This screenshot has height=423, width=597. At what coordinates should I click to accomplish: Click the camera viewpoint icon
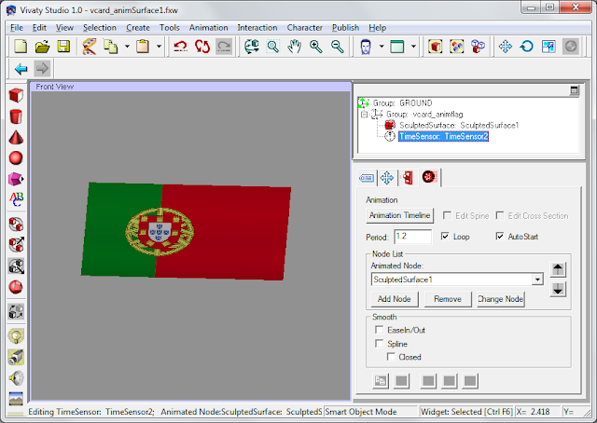point(16,357)
